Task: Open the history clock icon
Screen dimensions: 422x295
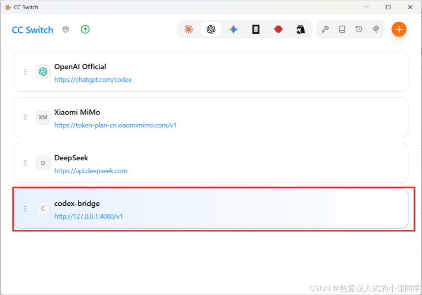Action: tap(359, 29)
